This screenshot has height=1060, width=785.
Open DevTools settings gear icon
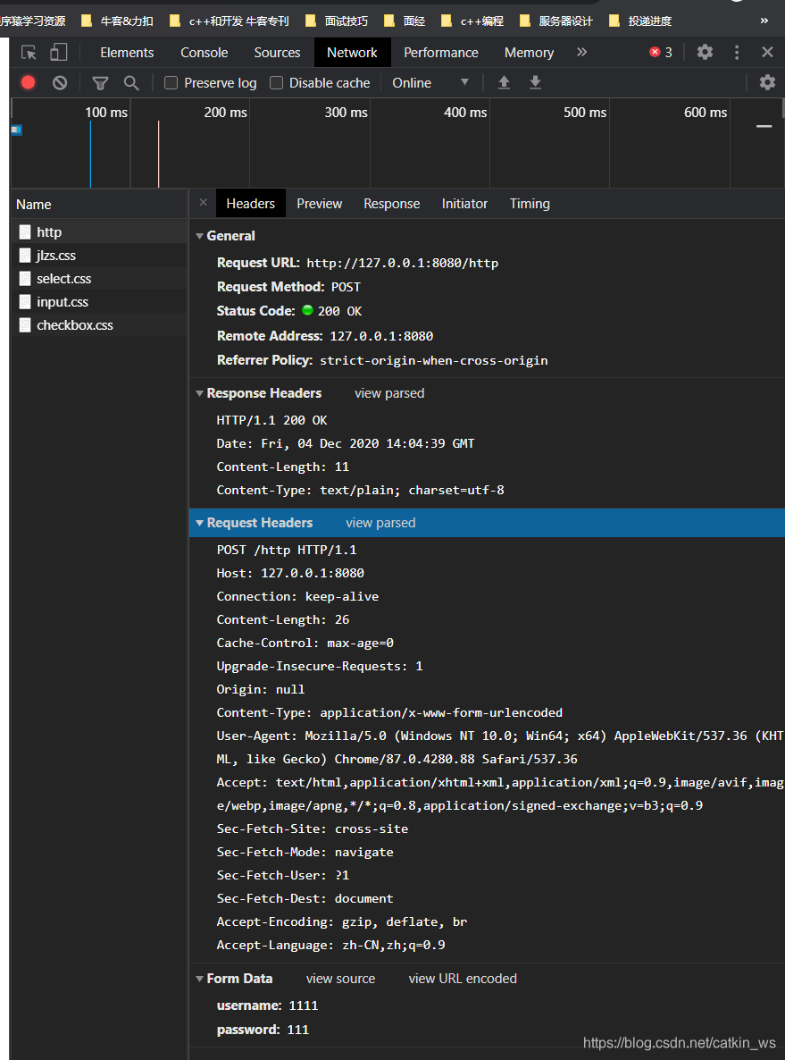pyautogui.click(x=705, y=52)
